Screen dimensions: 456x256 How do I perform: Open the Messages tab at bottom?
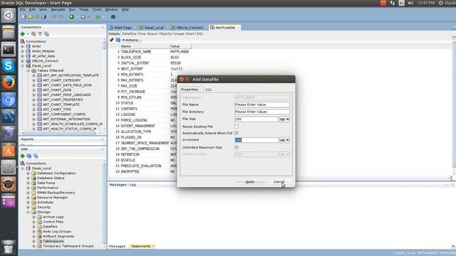pos(117,247)
